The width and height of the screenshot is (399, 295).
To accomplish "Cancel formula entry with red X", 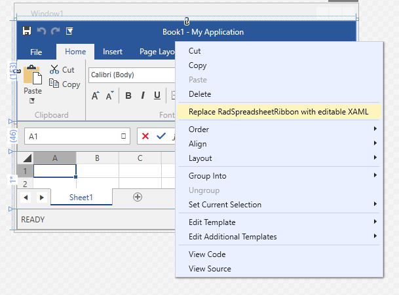I will [x=145, y=136].
